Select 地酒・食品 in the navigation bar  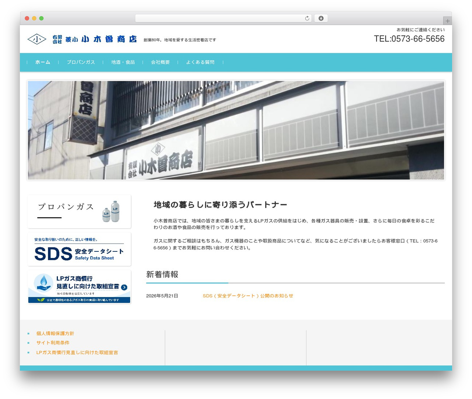pos(123,62)
